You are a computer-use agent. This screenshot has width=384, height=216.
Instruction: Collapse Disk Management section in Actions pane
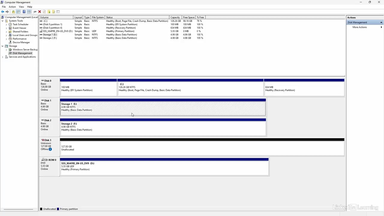(381, 22)
